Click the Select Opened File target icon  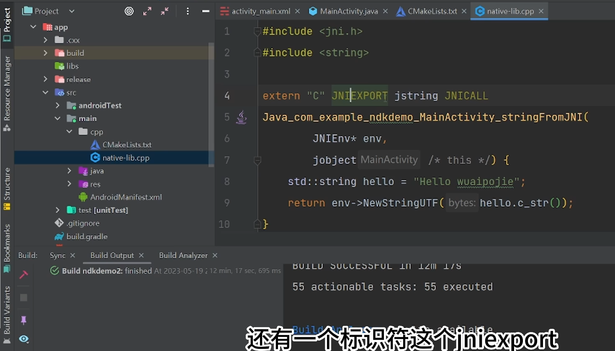pyautogui.click(x=129, y=11)
